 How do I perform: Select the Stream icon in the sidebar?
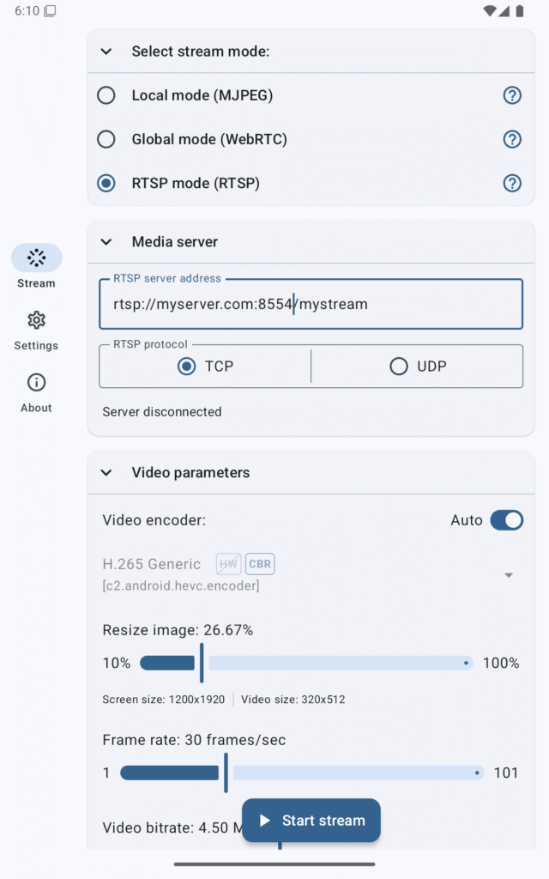(x=36, y=257)
